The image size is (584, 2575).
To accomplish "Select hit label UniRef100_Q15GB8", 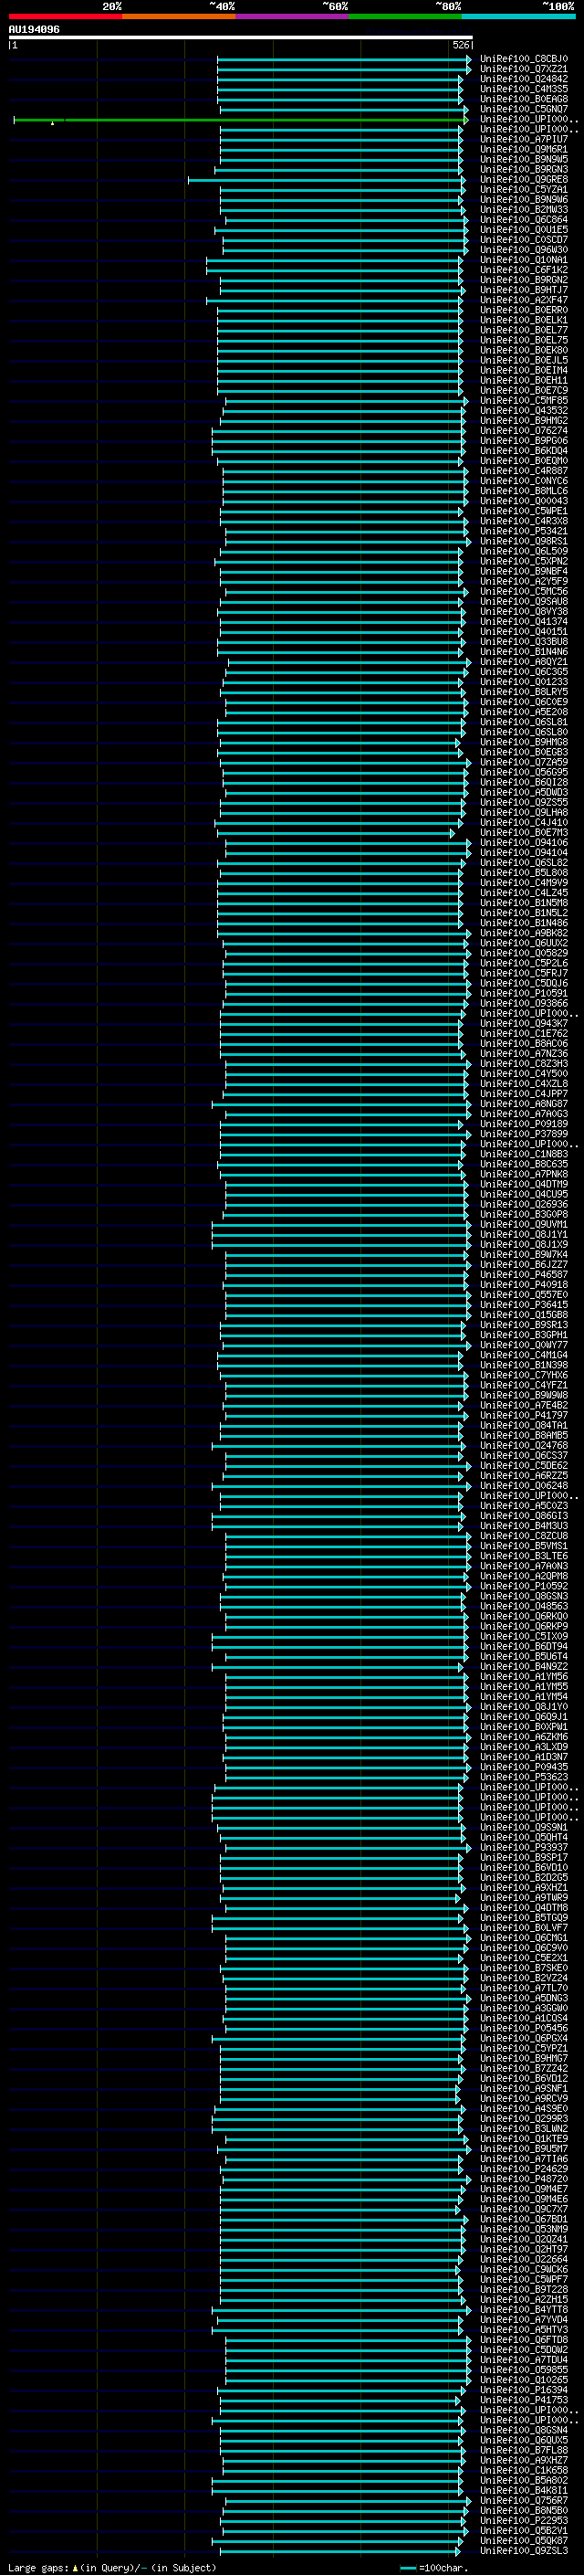I will tap(523, 1314).
